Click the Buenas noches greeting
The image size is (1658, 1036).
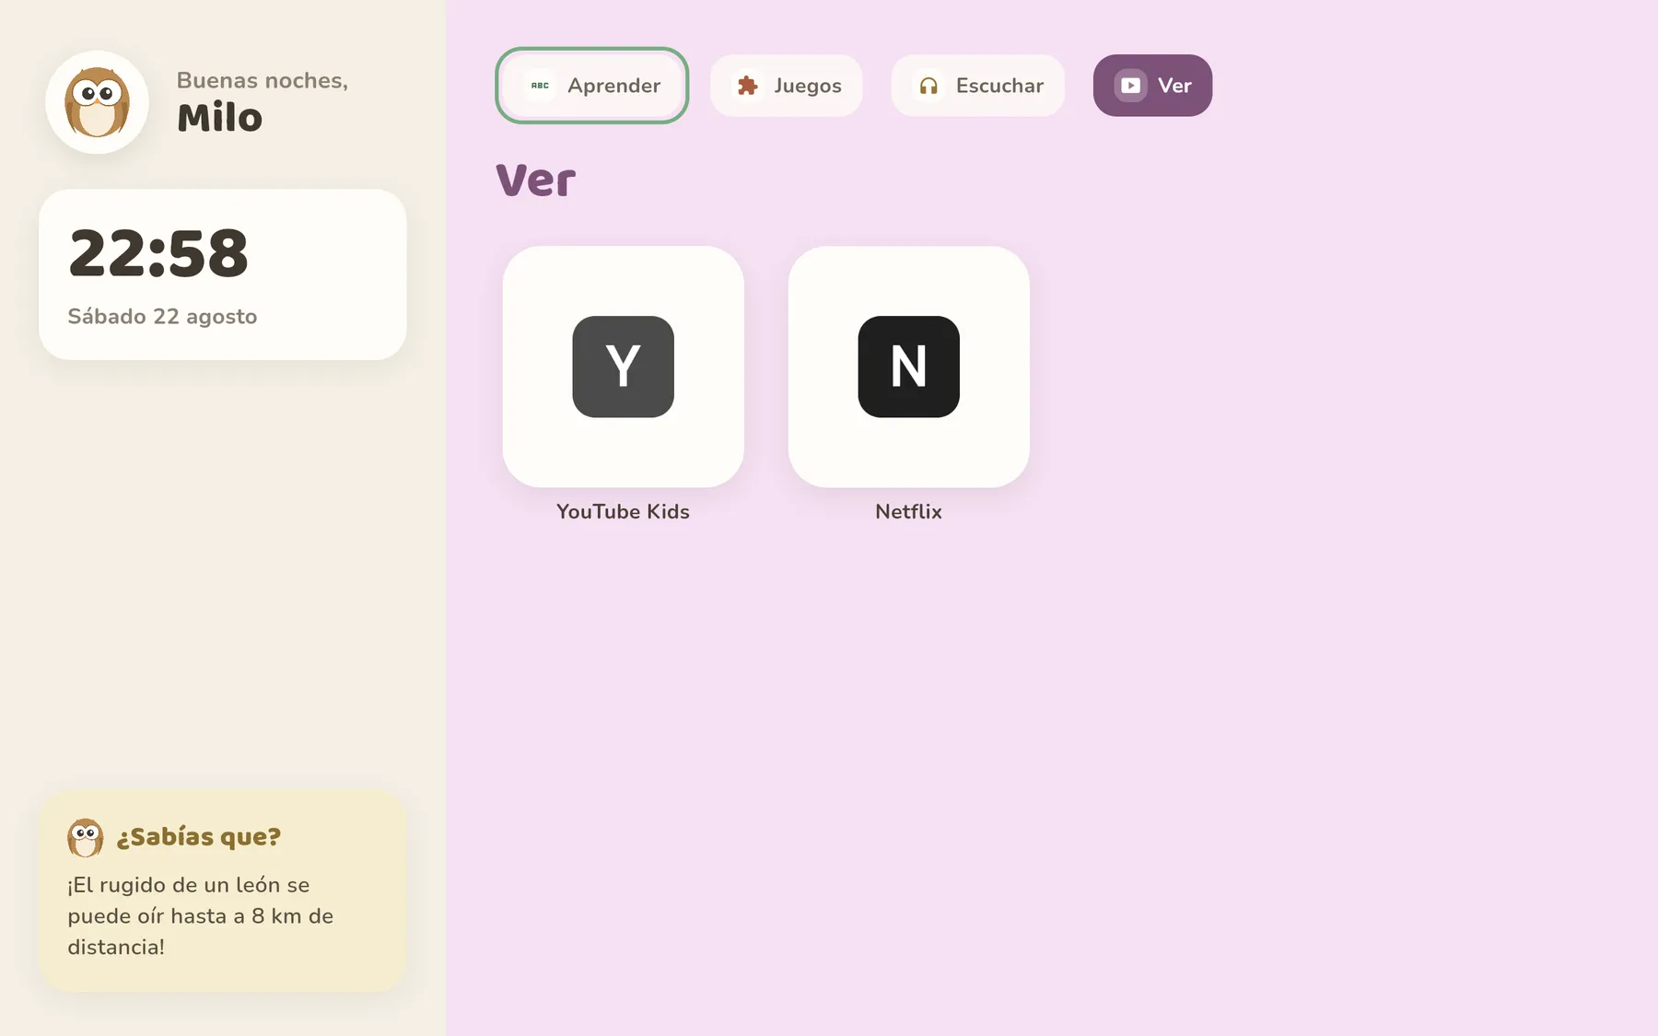coord(263,80)
